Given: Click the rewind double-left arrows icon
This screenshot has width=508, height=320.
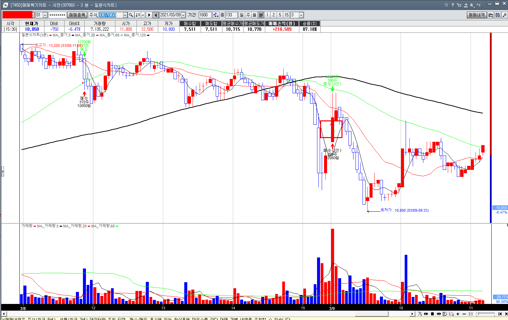Looking at the screenshot, I should (x=426, y=314).
